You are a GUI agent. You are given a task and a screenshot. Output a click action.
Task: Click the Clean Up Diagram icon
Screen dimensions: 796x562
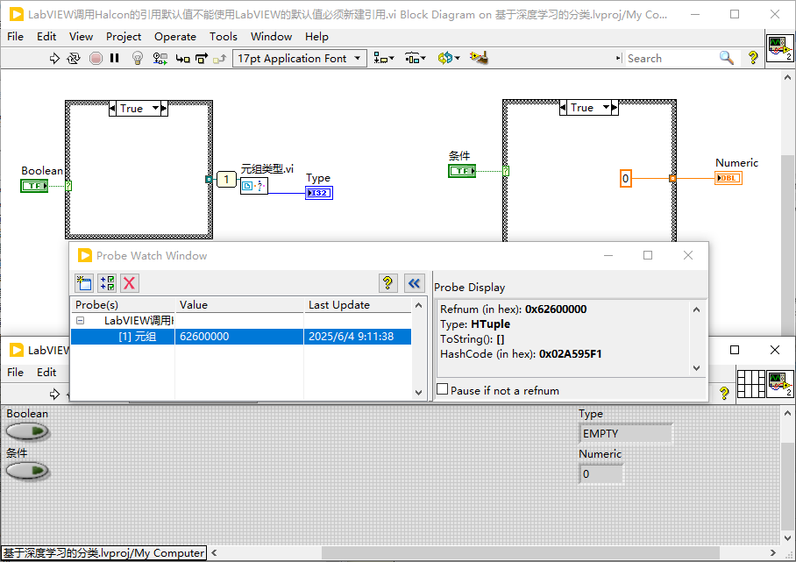pyautogui.click(x=479, y=59)
